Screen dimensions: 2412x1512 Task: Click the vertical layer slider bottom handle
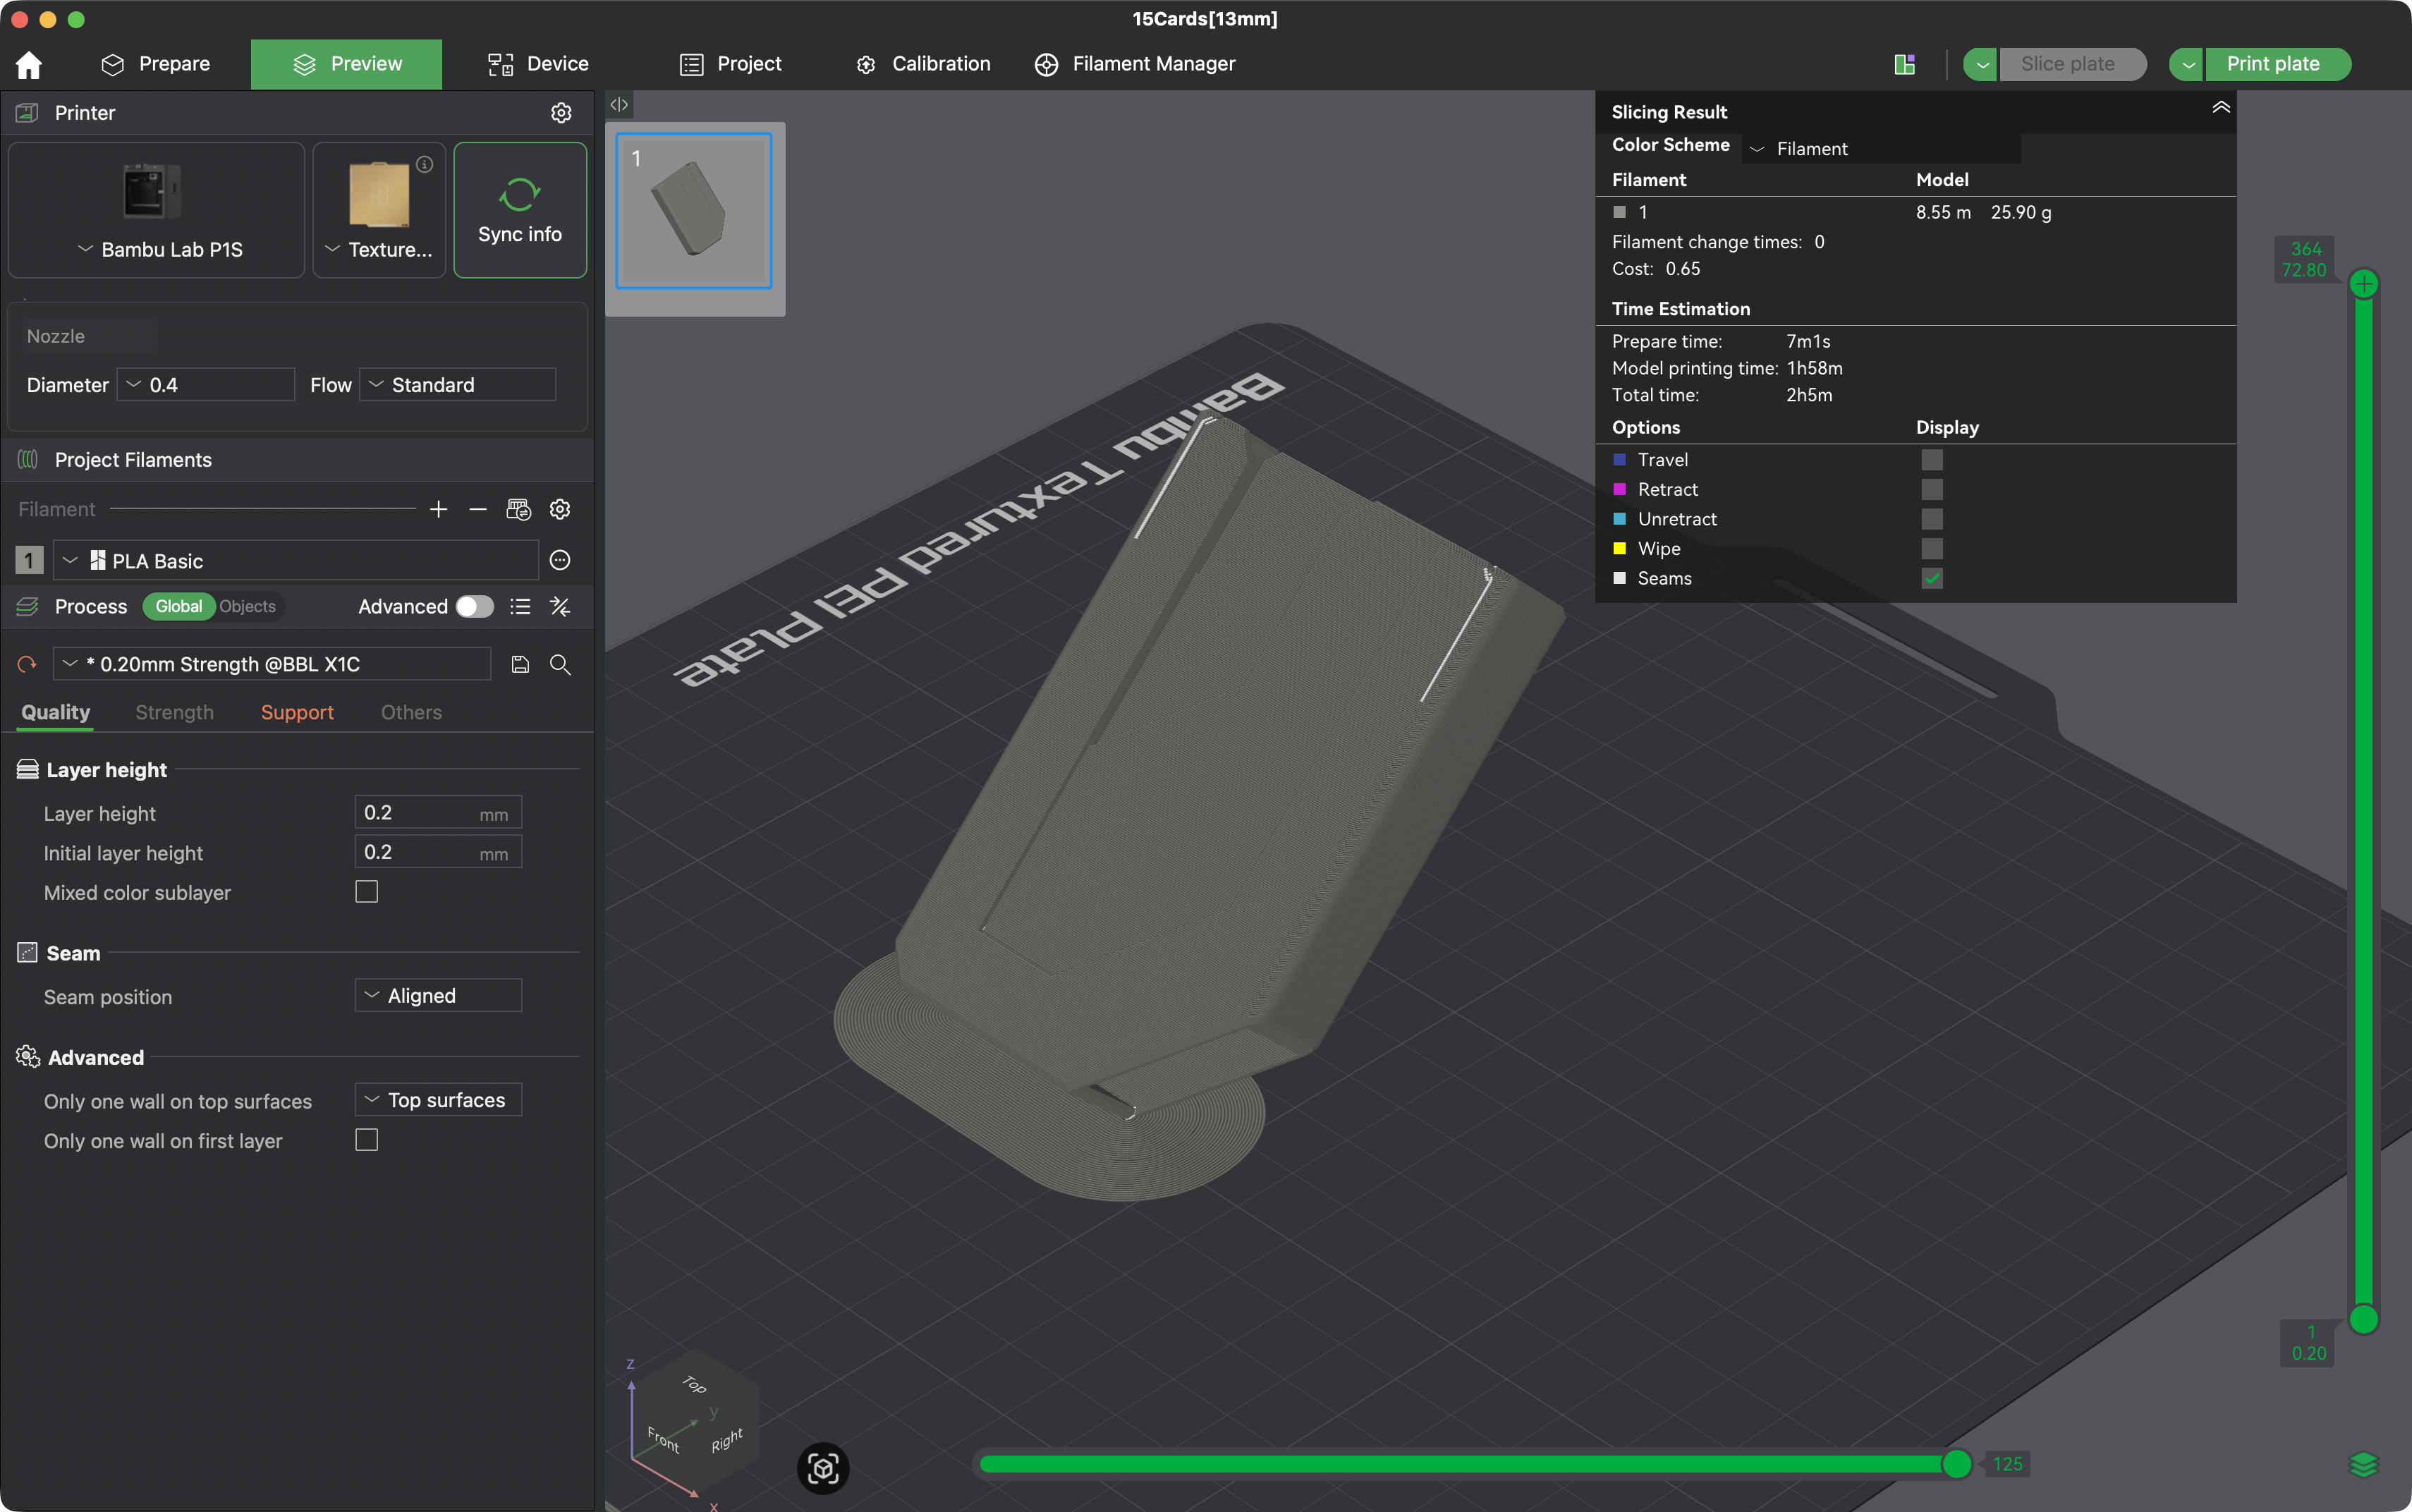point(2363,1319)
